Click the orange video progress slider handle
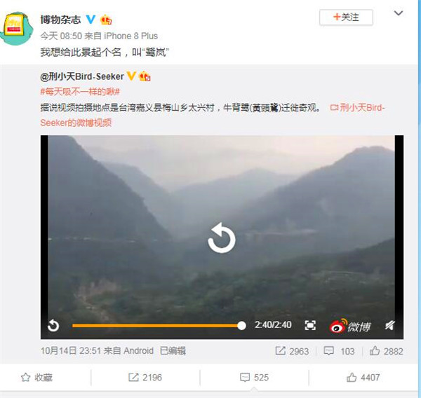The height and width of the screenshot is (398, 421). tap(241, 326)
